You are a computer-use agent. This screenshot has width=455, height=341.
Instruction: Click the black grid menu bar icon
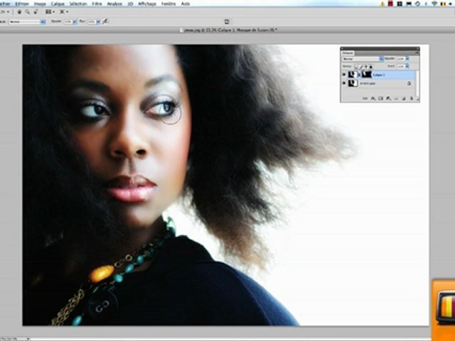click(x=400, y=4)
